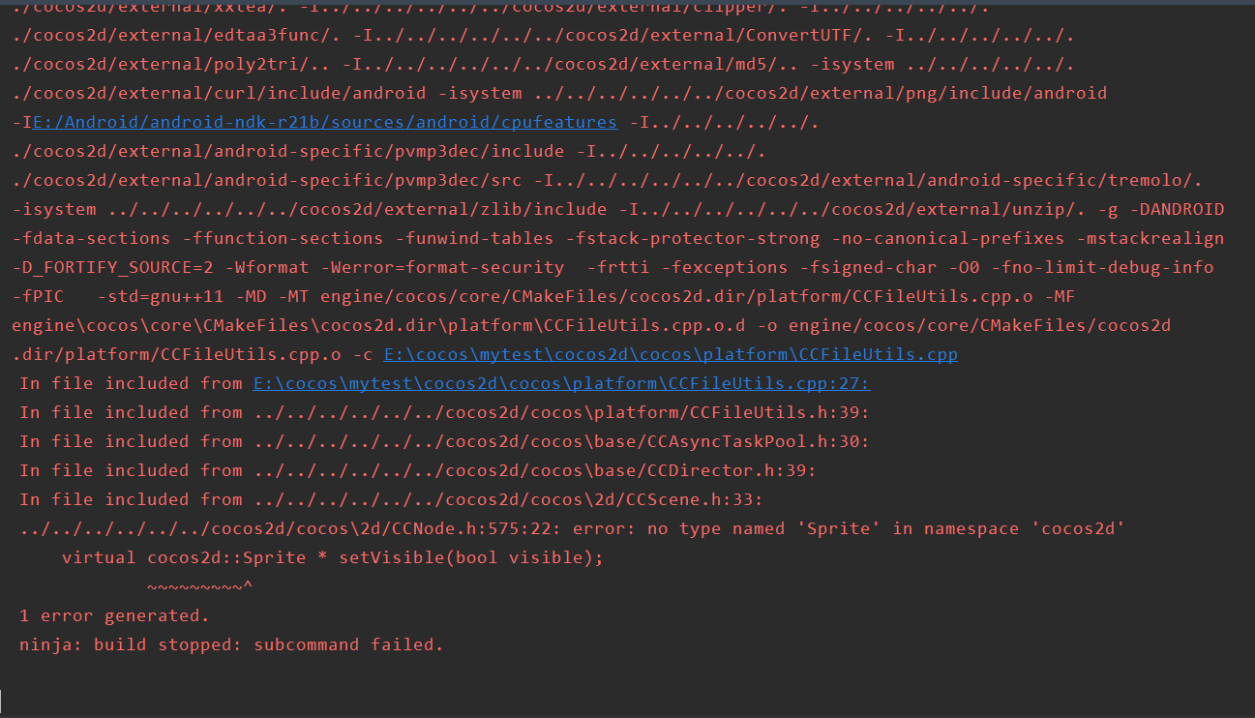This screenshot has height=718, width=1255.
Task: Open the CCFileUtils.cpp link after -c flag
Action: point(671,354)
